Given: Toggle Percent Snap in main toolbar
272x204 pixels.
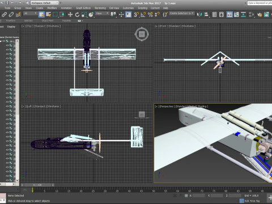Looking at the screenshot, I should click(150, 15).
